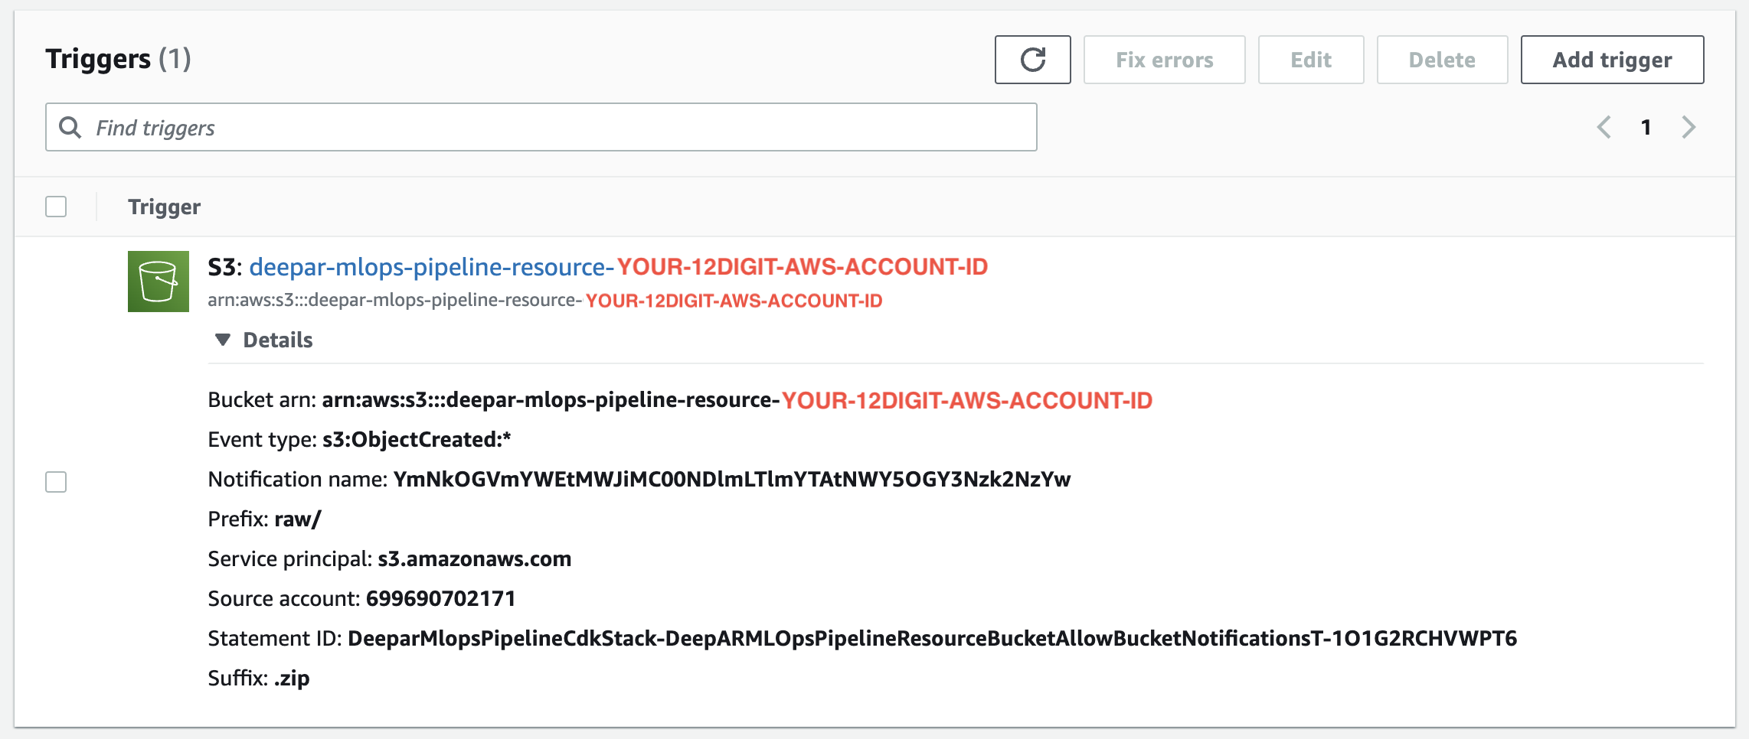
Task: Click page number 1 in pagination
Action: click(1646, 127)
